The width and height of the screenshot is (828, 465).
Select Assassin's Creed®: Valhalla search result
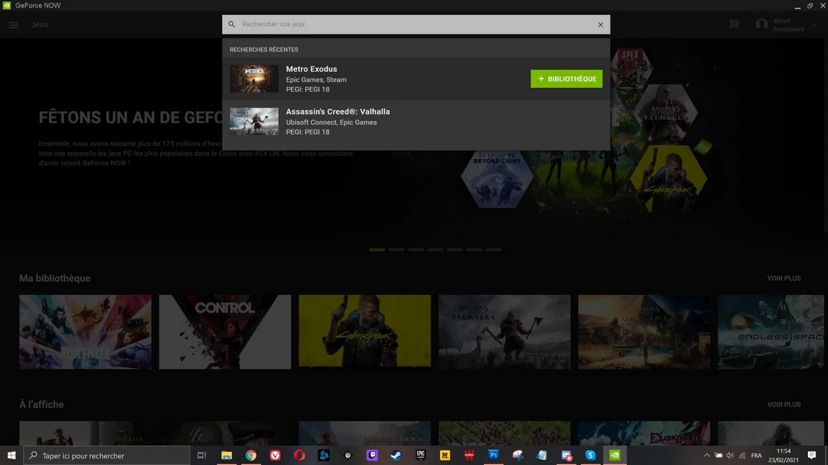point(416,121)
